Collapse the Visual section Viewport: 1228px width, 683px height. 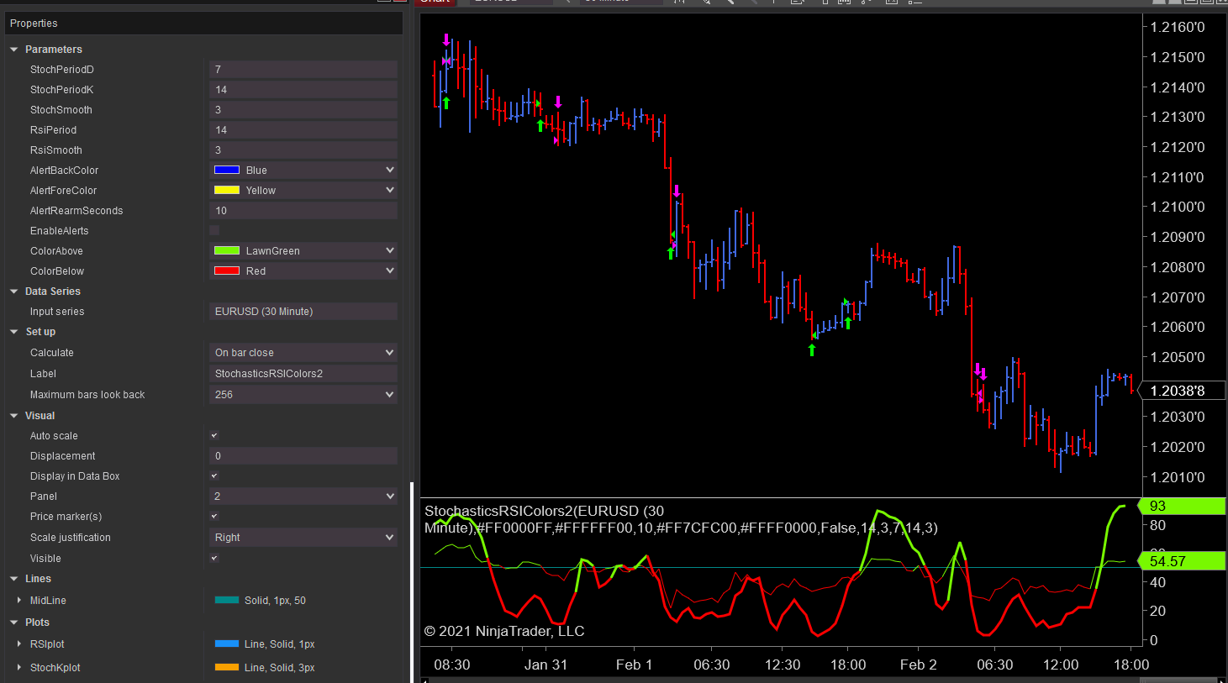[14, 416]
